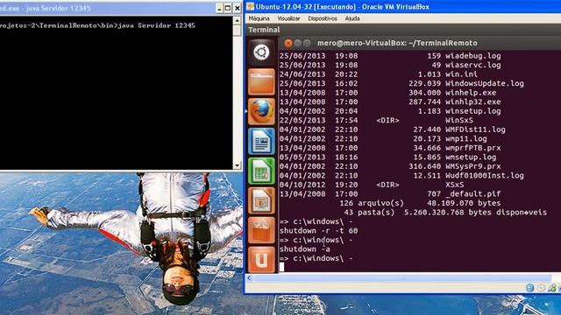The image size is (561, 315).
Task: Click the up arrow of the cmd window scrollbar
Action: 237,20
